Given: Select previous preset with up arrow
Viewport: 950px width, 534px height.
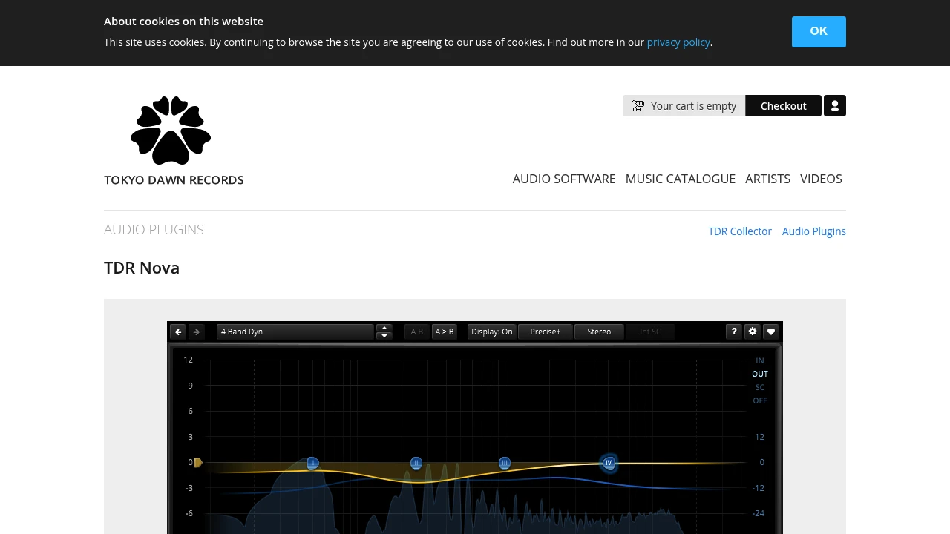Looking at the screenshot, I should point(384,328).
